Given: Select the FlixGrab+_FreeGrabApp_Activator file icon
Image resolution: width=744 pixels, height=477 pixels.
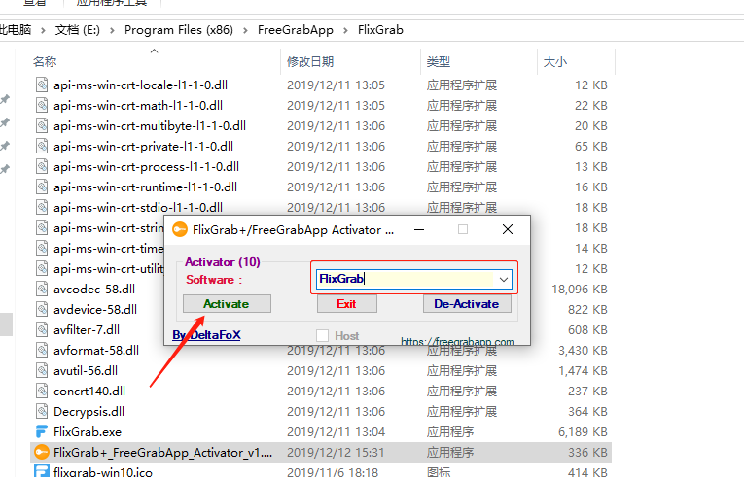Looking at the screenshot, I should (42, 452).
